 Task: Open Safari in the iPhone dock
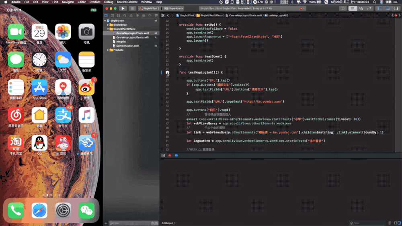(x=39, y=210)
